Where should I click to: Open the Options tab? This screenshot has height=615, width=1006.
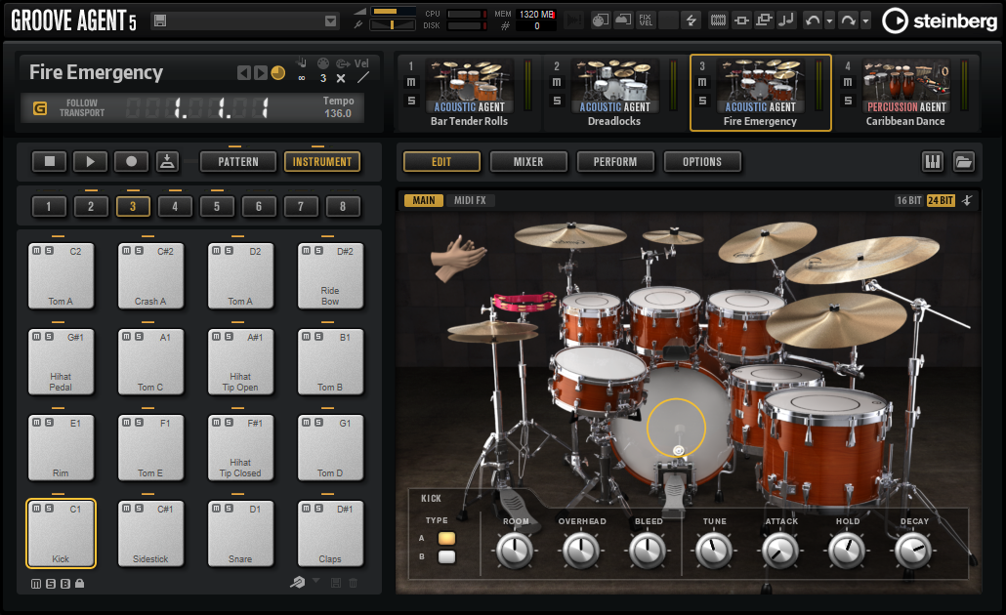point(702,162)
